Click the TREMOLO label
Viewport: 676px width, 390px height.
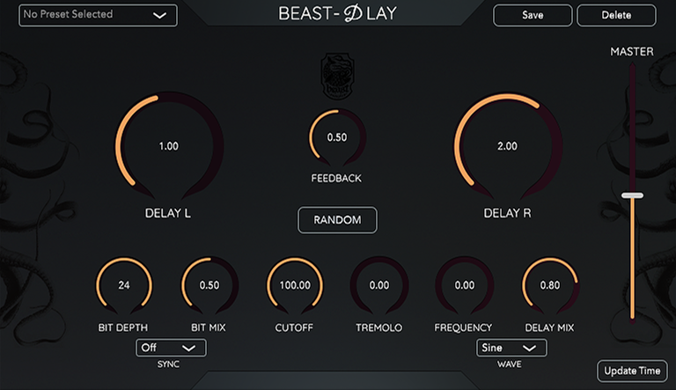(x=379, y=327)
